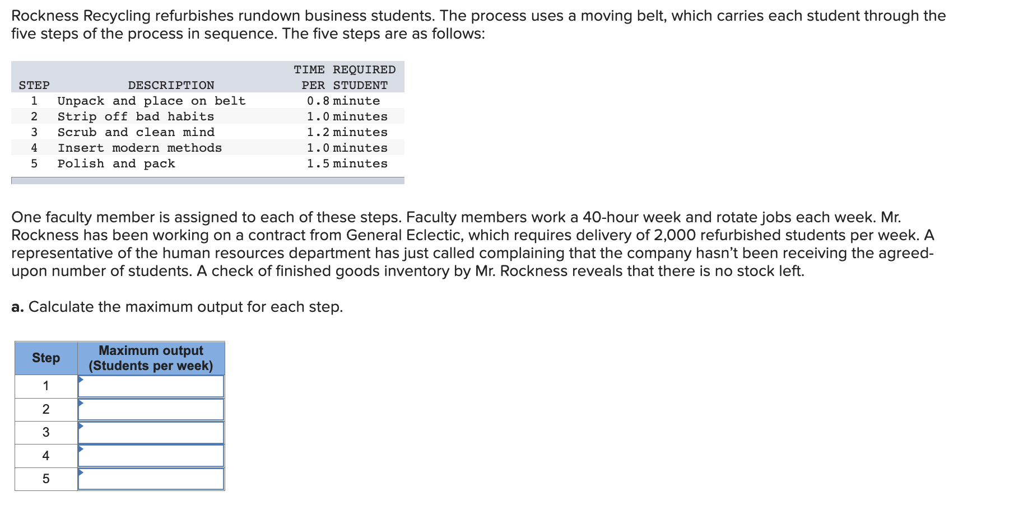Click the Step 4 maximum output field
Image resolution: width=1014 pixels, height=524 pixels.
[x=151, y=456]
